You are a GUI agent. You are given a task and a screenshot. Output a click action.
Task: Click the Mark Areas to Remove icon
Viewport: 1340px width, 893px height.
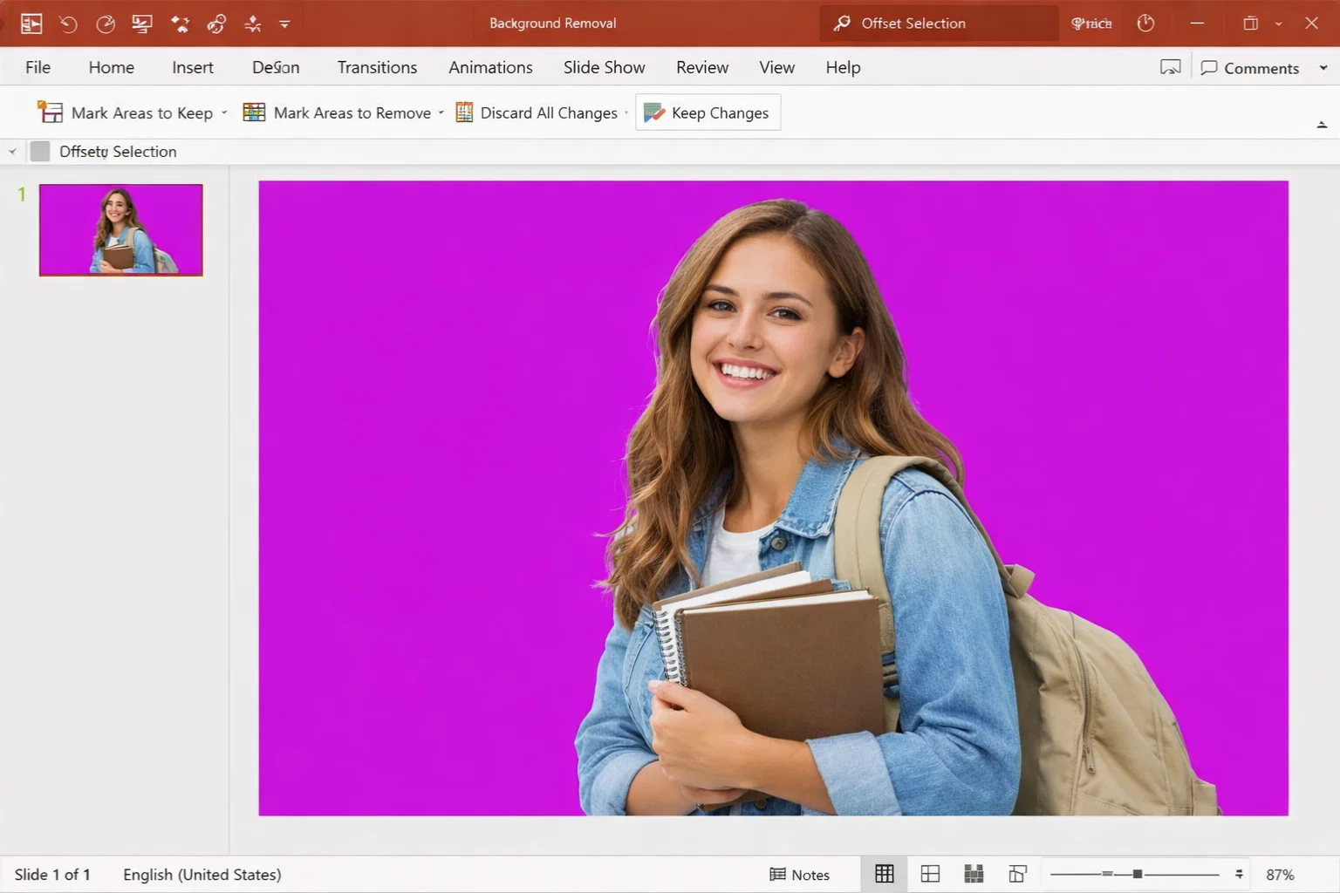coord(254,112)
